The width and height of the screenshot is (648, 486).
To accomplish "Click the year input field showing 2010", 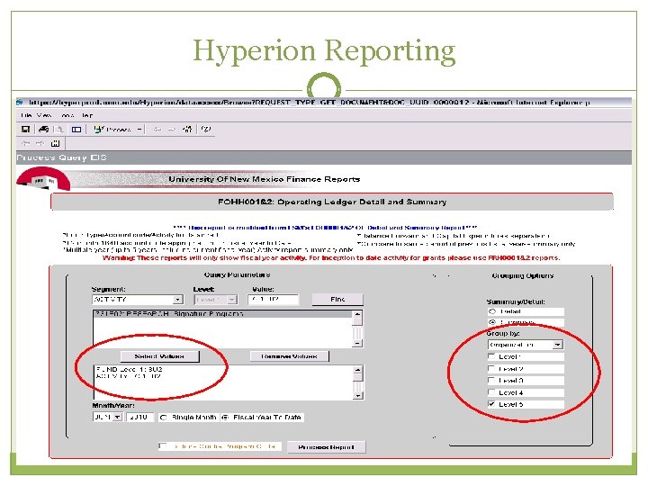I will (x=140, y=418).
